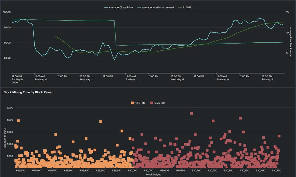Click the 9,000 price axis label

coord(7,43)
